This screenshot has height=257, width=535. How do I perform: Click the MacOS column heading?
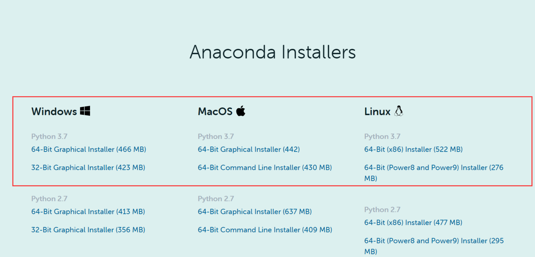(x=215, y=112)
